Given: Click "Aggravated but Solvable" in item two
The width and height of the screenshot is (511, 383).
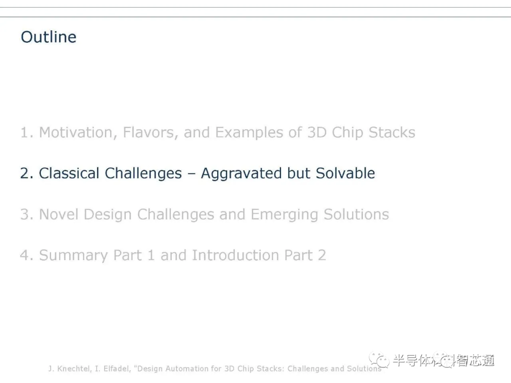Looking at the screenshot, I should click(x=288, y=173).
